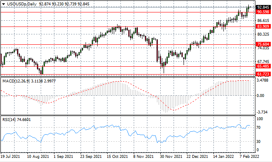Screen dimensions: 272x162
Task: Click the USOUSDp,Daily chart title
Action: 22,4
